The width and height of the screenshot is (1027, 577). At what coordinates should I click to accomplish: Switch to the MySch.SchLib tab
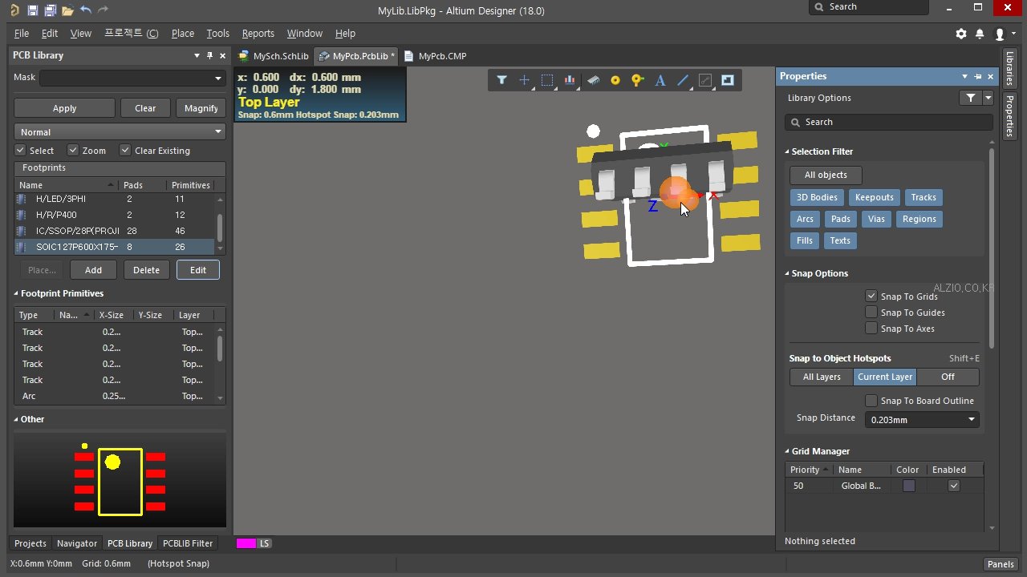click(274, 56)
